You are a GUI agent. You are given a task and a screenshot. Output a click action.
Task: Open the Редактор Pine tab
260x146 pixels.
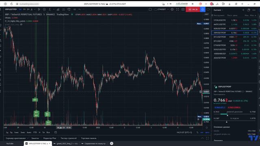coord(50,138)
